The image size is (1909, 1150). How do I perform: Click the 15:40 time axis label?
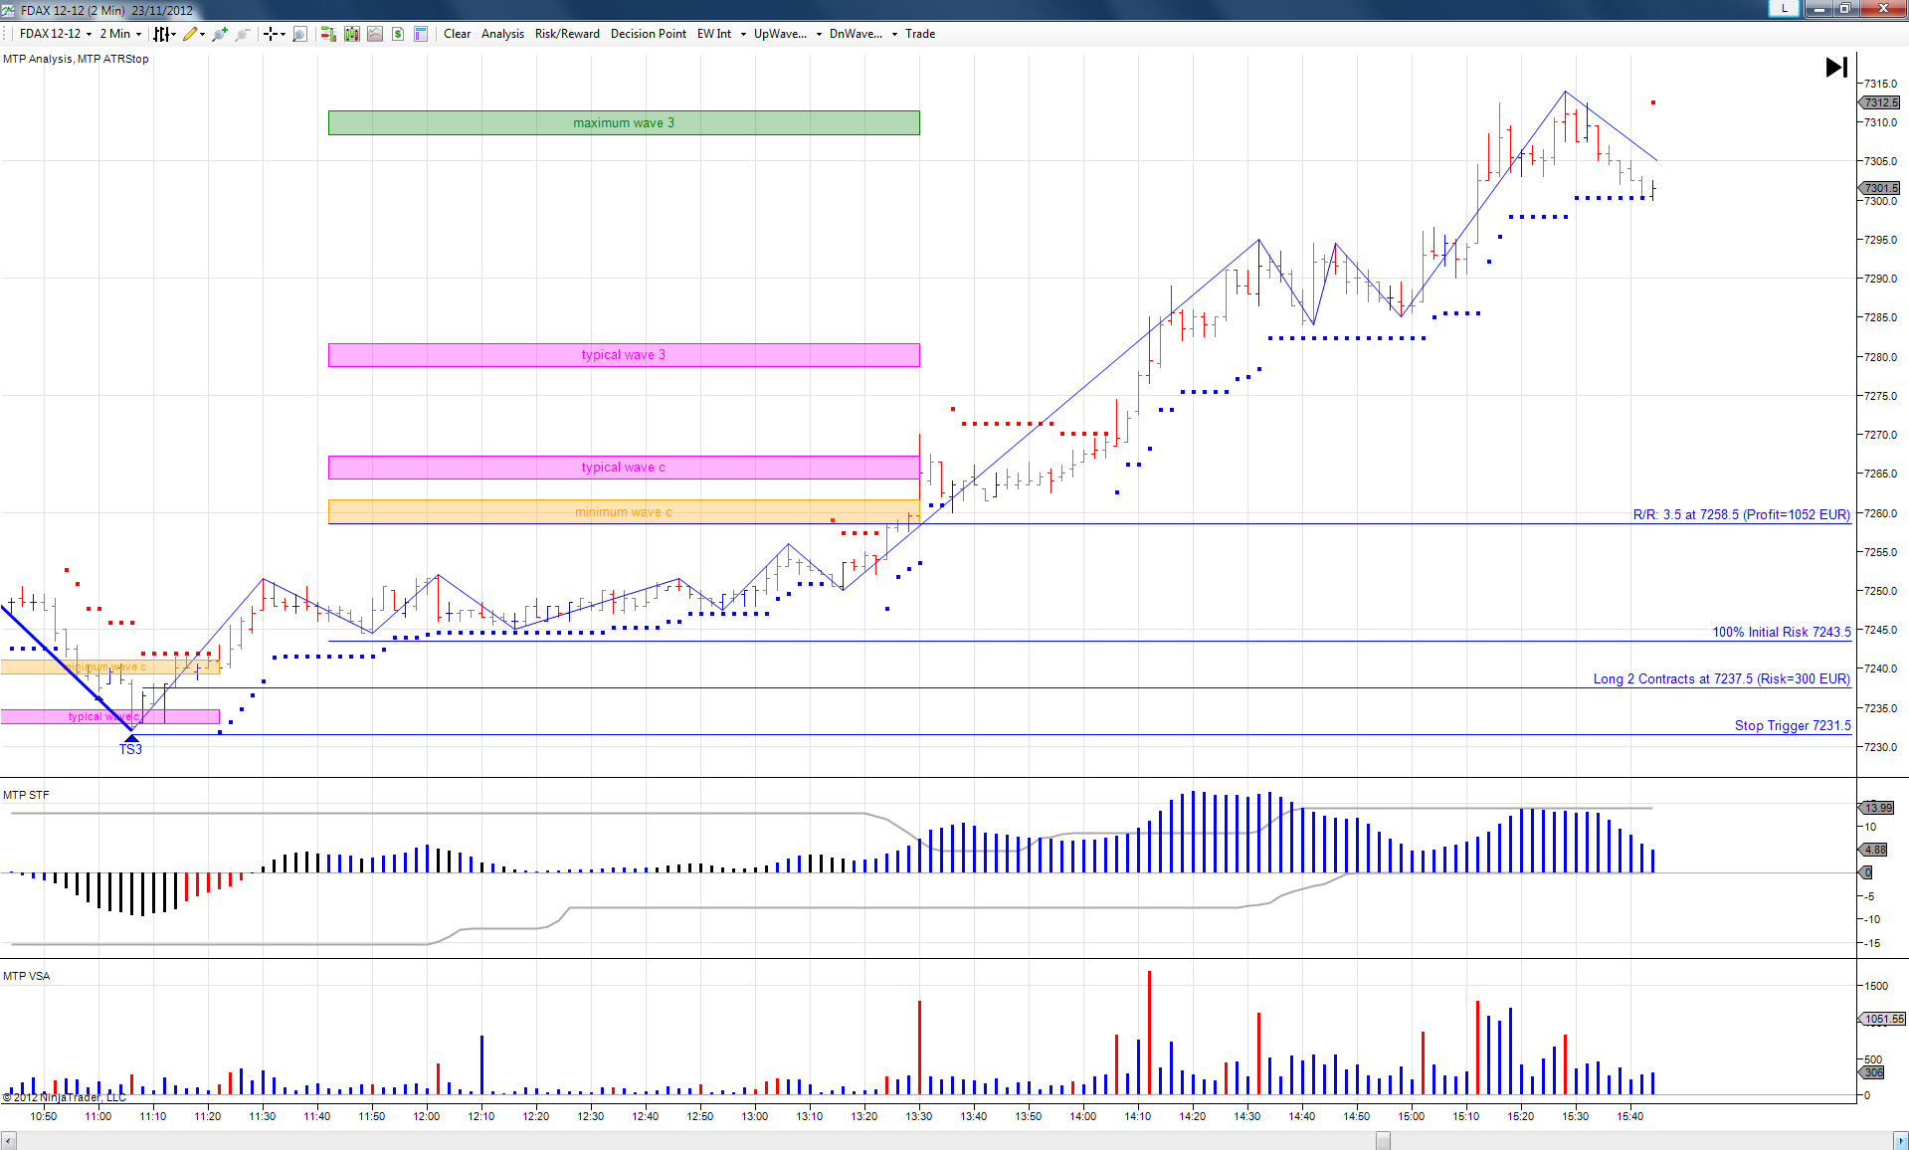1630,1116
